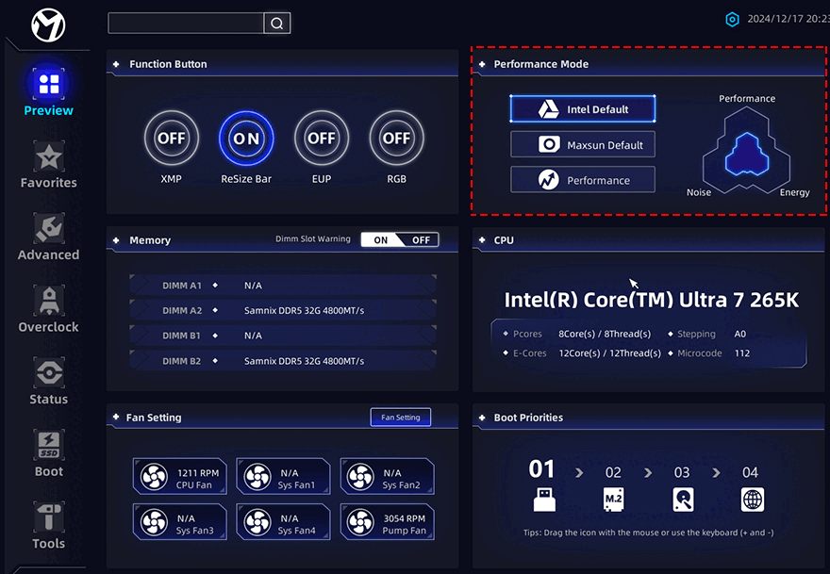Toggle the RGB function button
This screenshot has width=830, height=574.
point(396,138)
